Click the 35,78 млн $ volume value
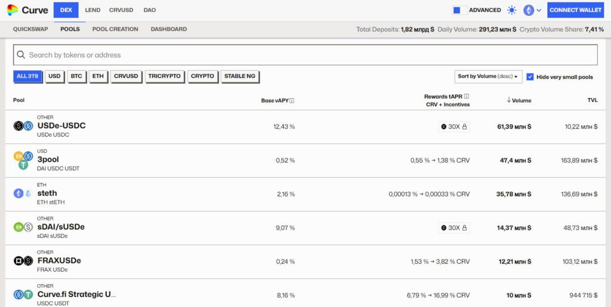This screenshot has width=611, height=307. (514, 194)
